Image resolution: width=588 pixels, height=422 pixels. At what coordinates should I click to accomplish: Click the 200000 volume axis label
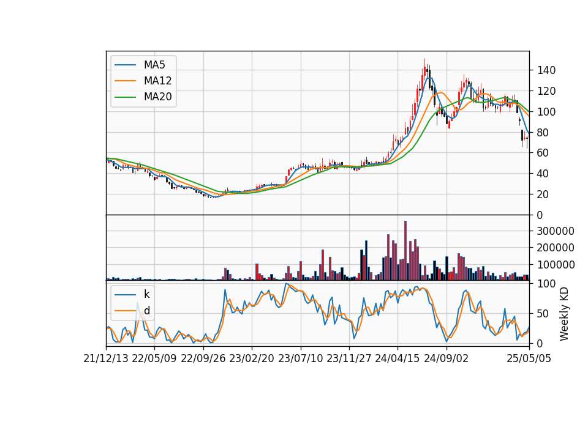[556, 248]
